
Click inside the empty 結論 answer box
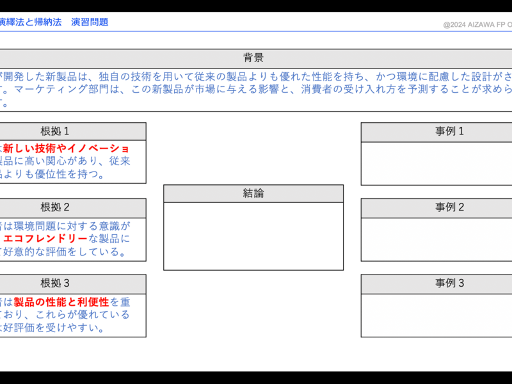pyautogui.click(x=253, y=236)
